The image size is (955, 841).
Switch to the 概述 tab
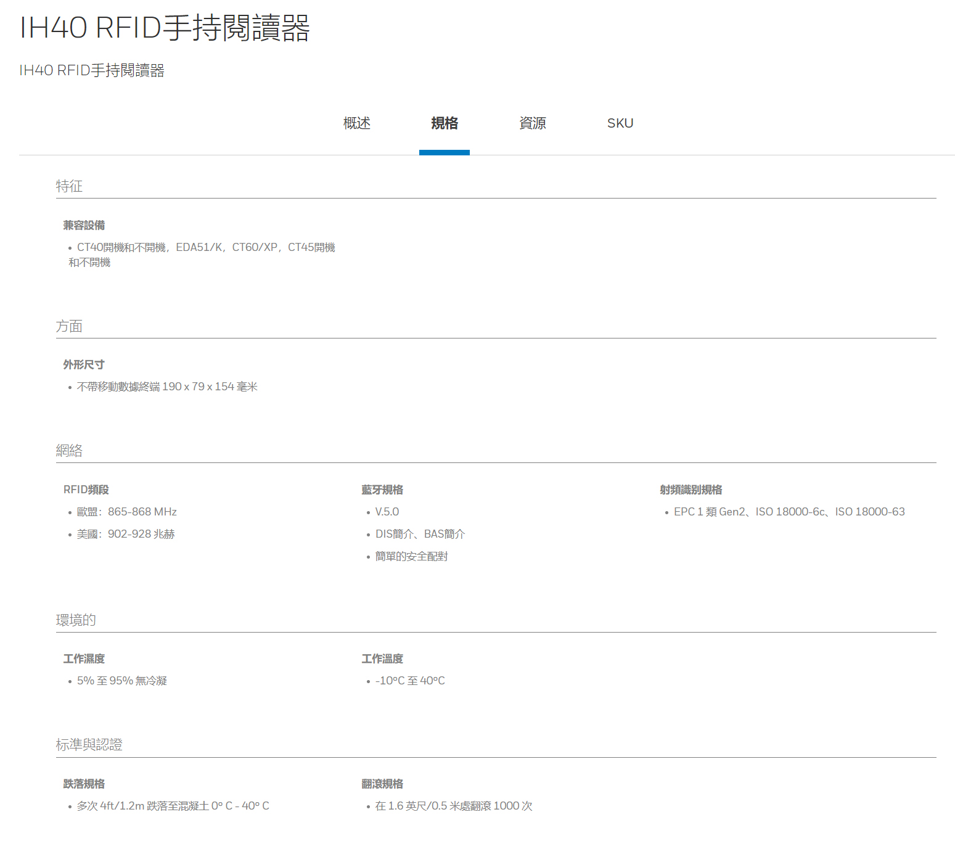coord(356,123)
